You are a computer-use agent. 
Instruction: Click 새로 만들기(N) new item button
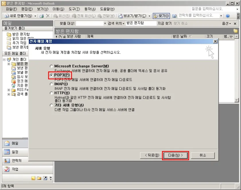tap(18, 16)
